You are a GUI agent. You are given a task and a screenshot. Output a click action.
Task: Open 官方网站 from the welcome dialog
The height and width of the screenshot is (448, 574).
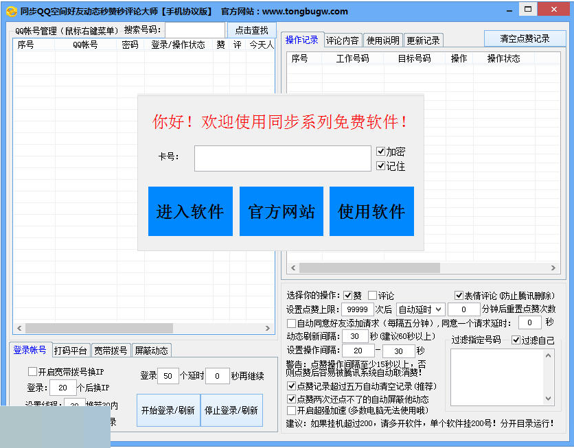click(281, 211)
